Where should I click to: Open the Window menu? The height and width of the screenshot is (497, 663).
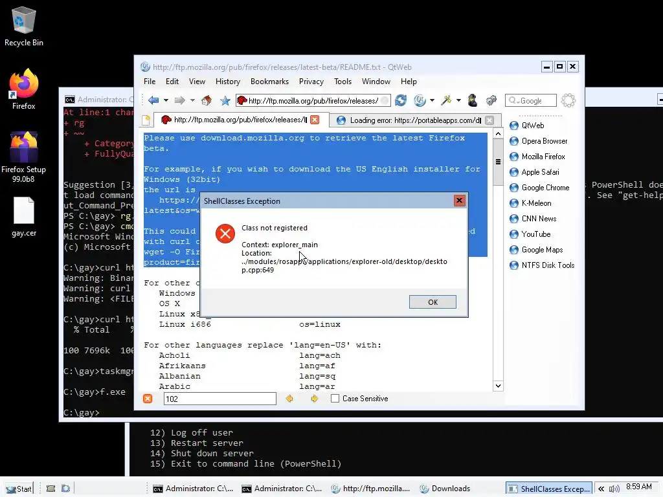[376, 81]
